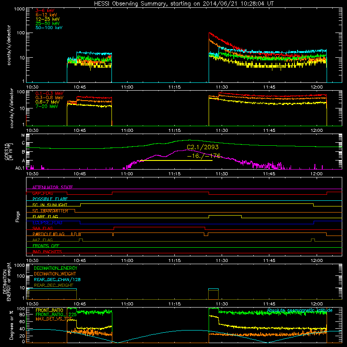347x347 pixels.
Task: Click the vertical Flags axis label
Action: 17,217
